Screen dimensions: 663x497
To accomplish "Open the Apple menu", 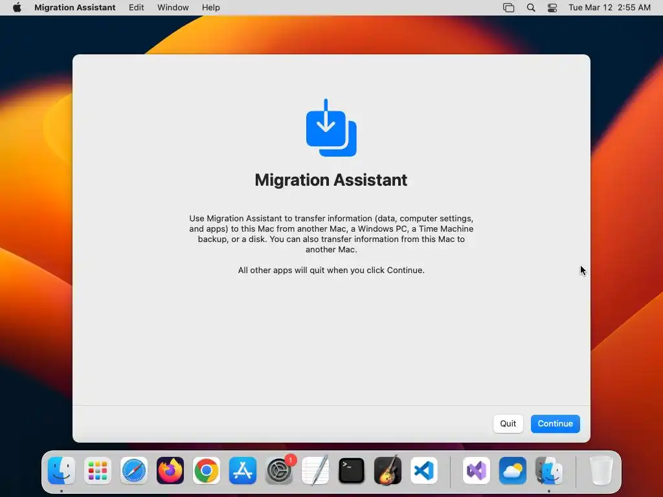I will point(17,8).
